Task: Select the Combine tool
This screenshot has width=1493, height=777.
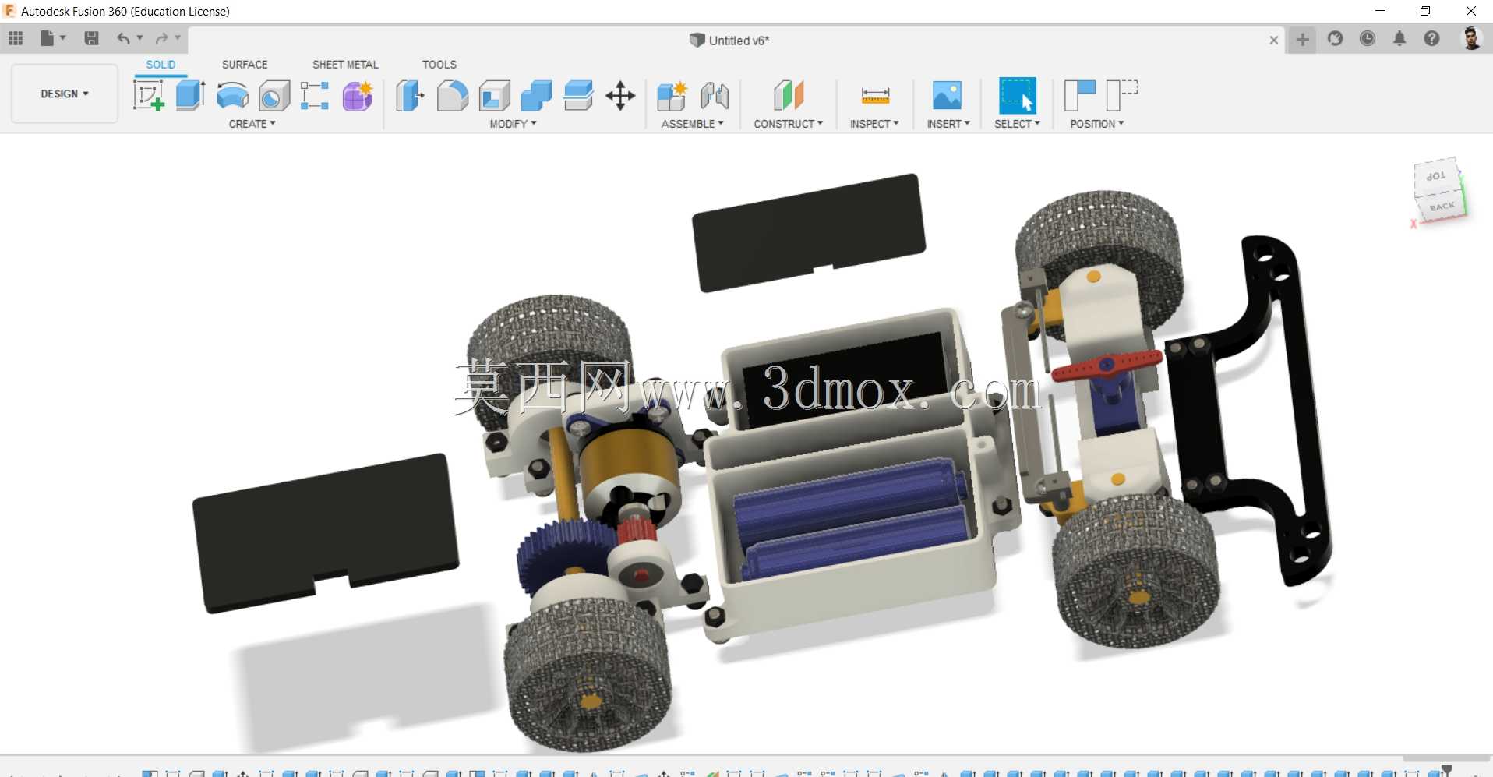Action: click(x=536, y=96)
